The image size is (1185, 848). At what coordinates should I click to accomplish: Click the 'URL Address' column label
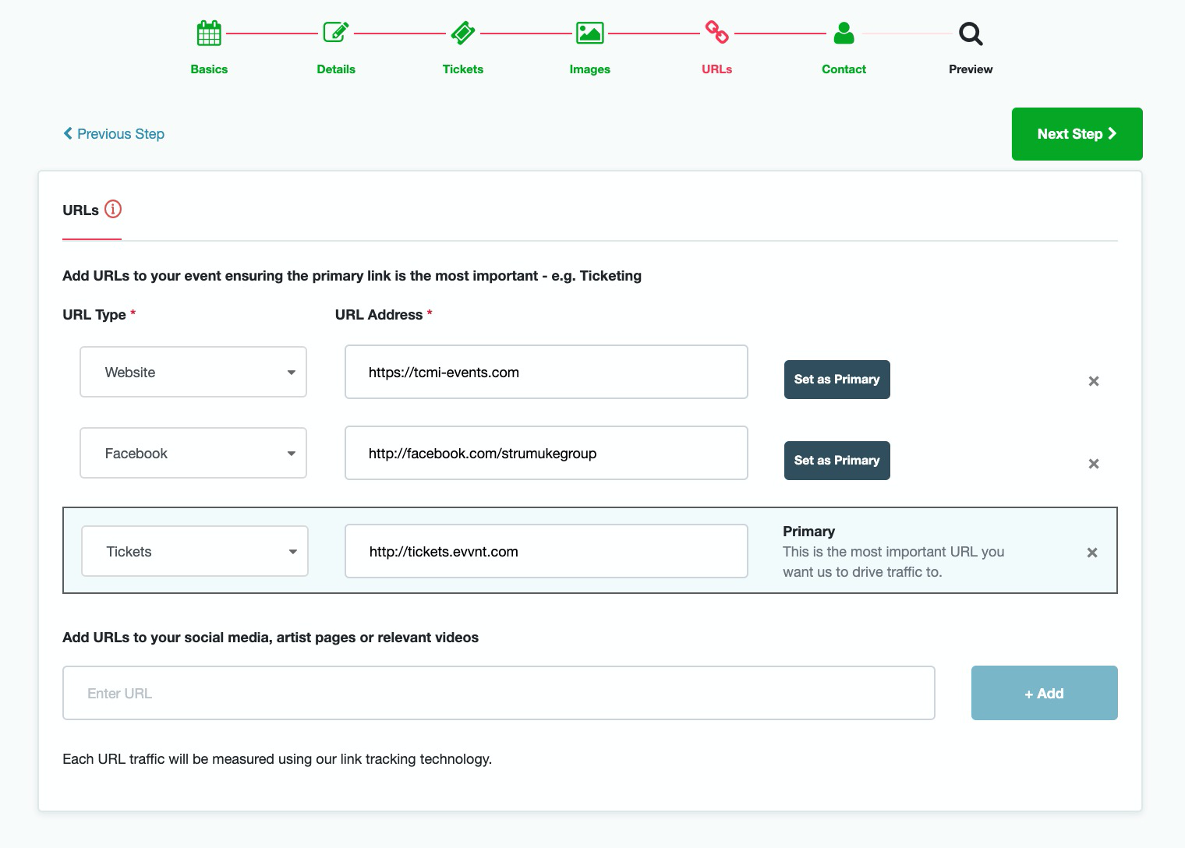(379, 315)
